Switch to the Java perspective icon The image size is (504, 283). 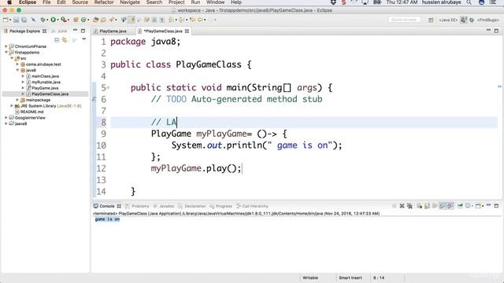(464, 20)
